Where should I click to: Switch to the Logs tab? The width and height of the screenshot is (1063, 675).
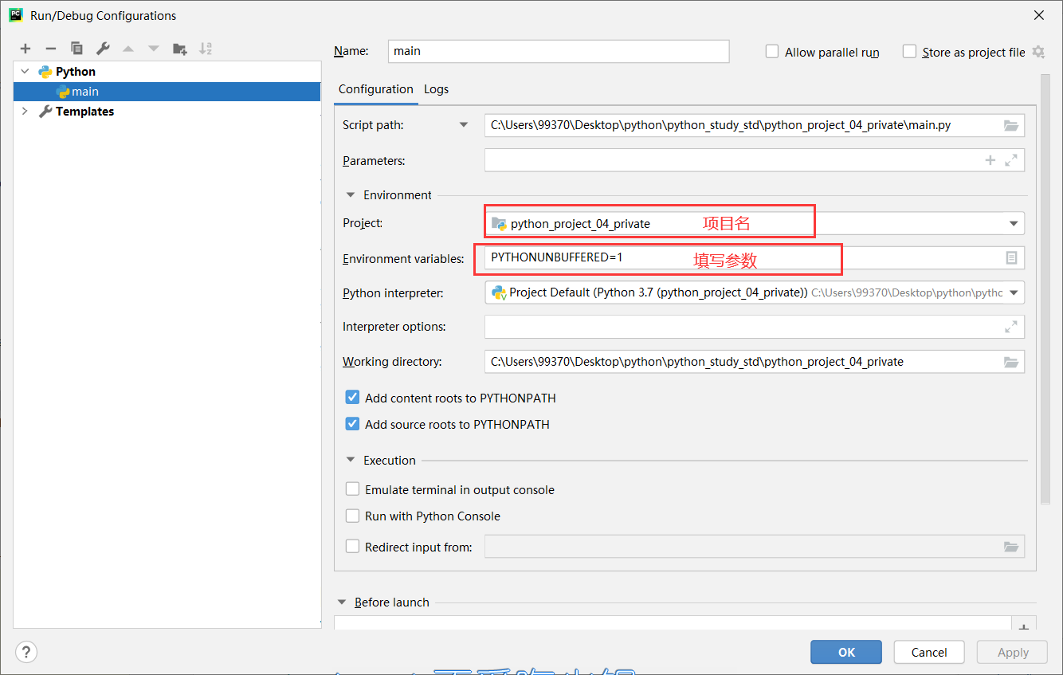[x=436, y=89]
